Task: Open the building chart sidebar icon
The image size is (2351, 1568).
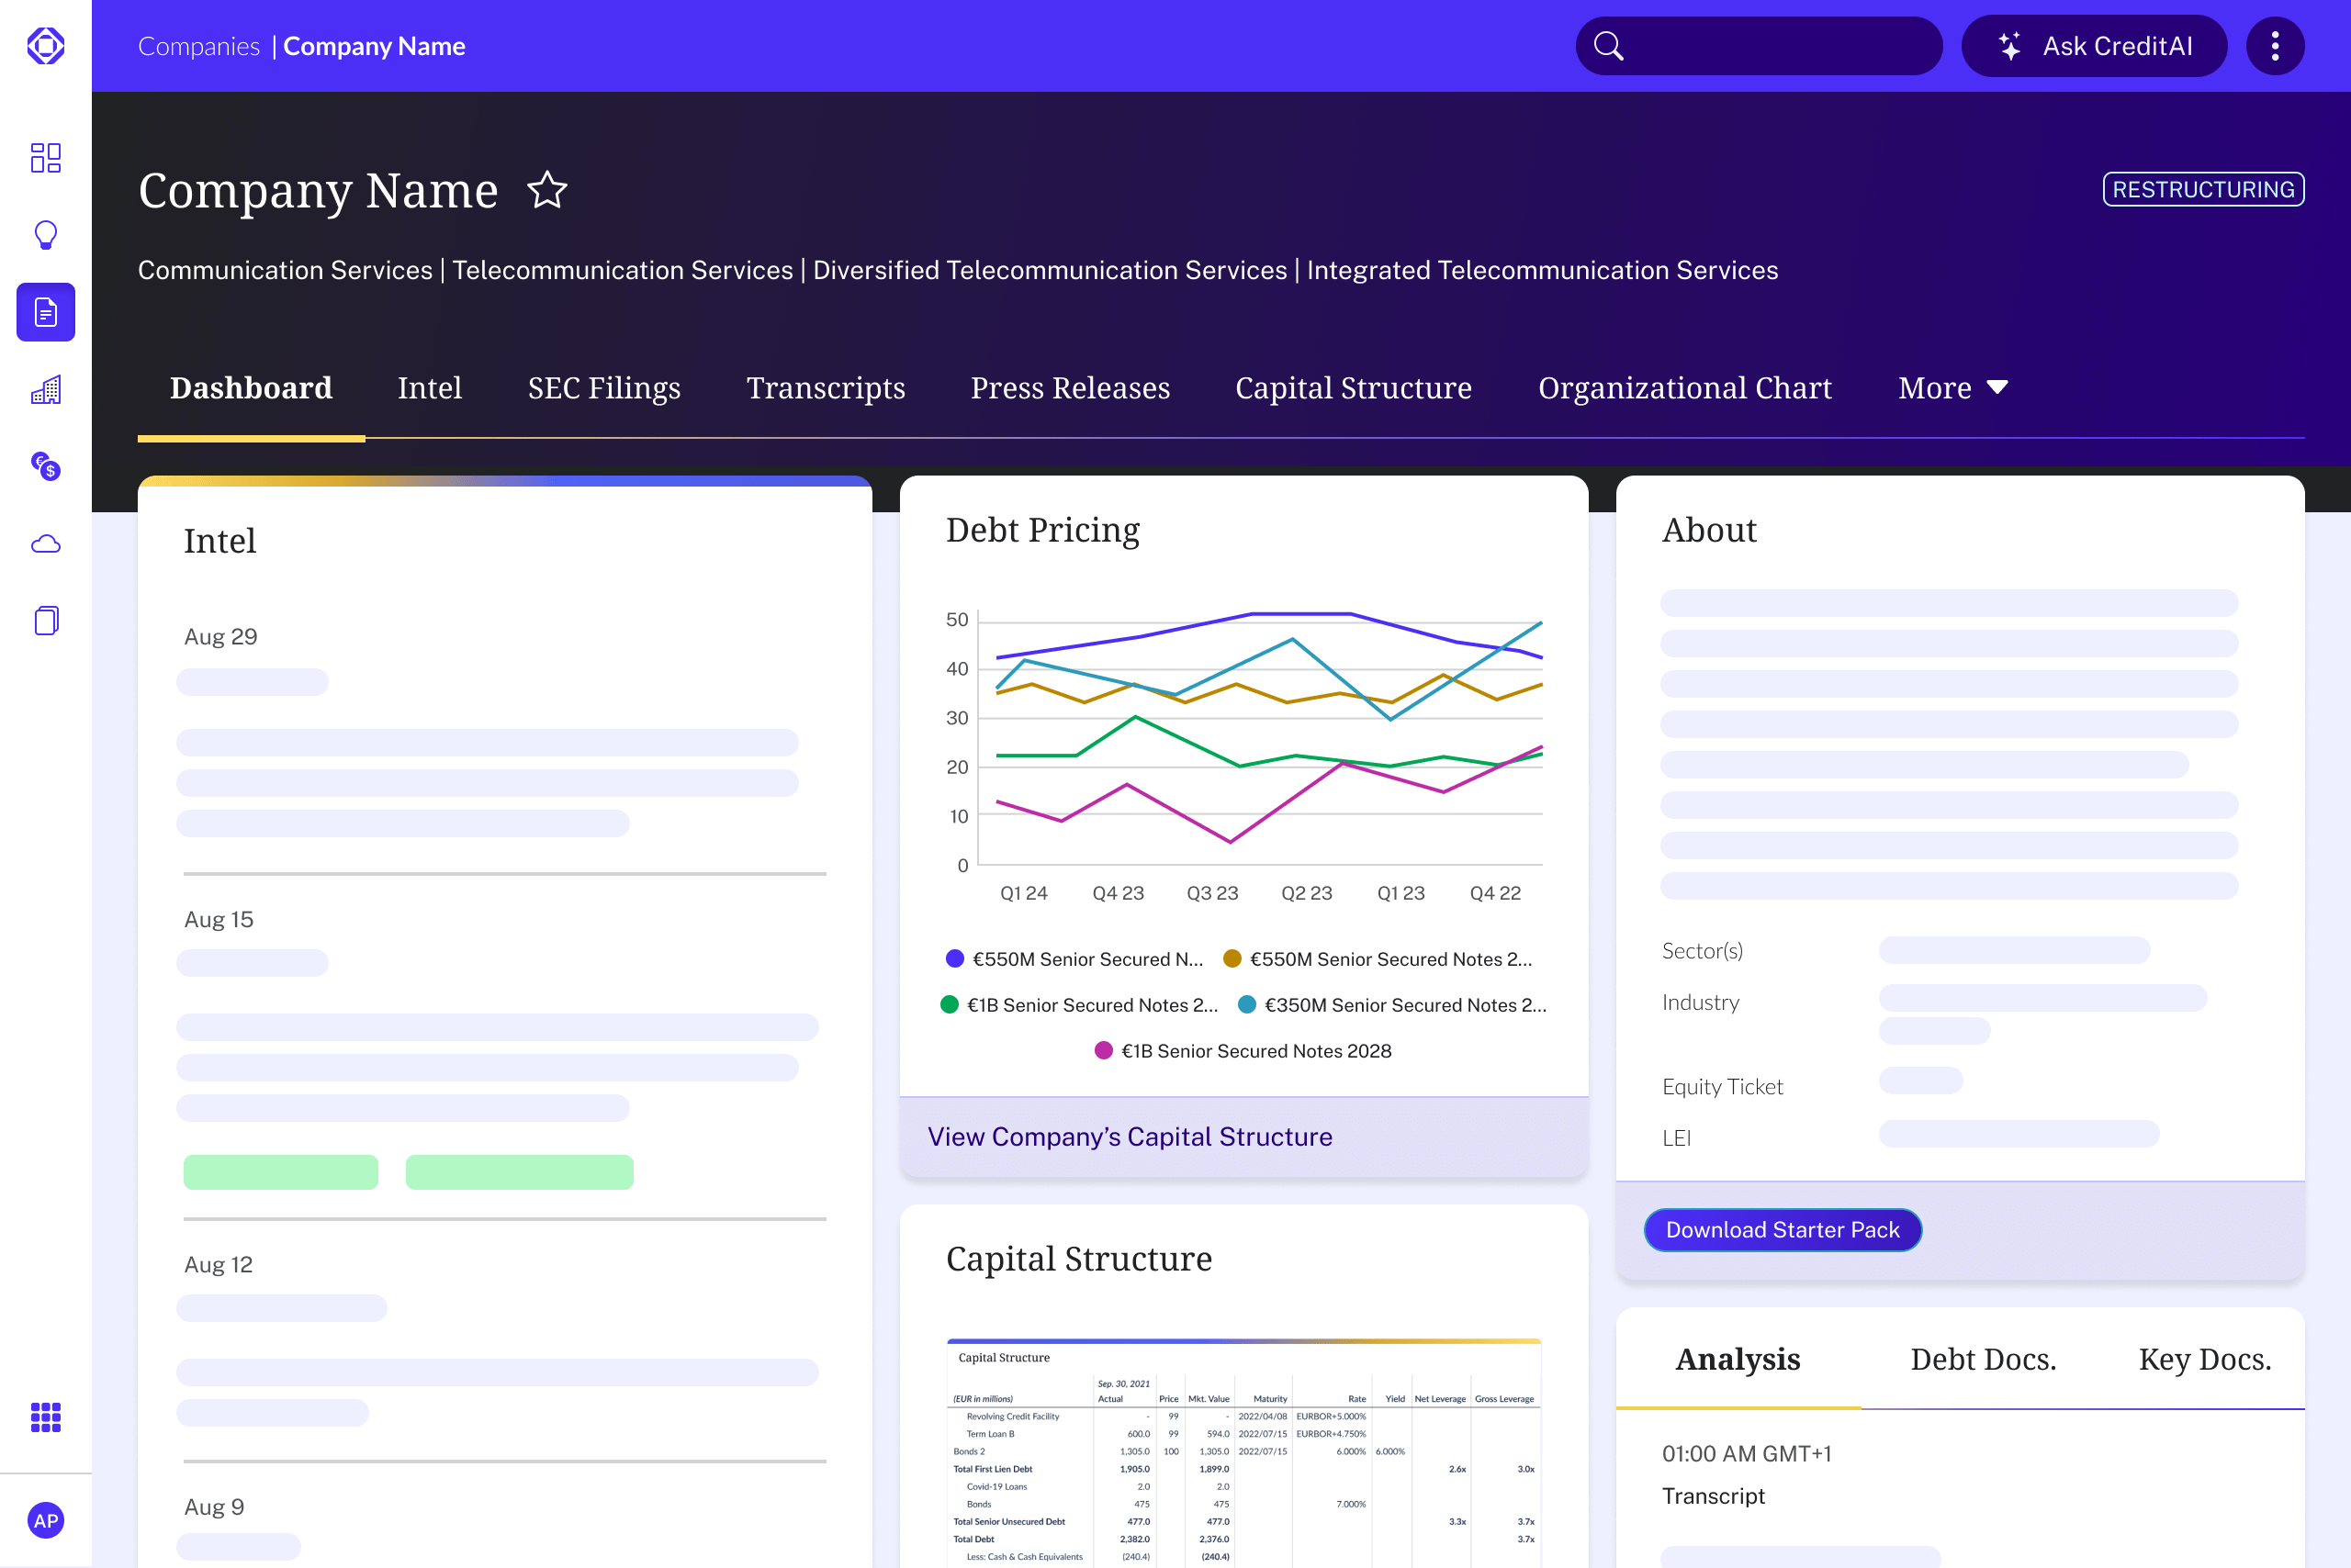Action: (46, 390)
